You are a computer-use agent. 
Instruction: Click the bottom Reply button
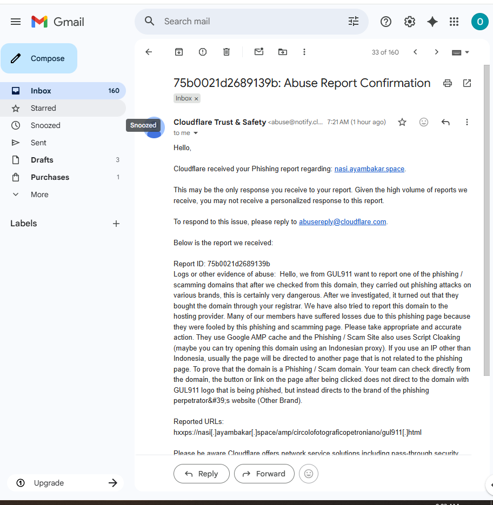[202, 474]
